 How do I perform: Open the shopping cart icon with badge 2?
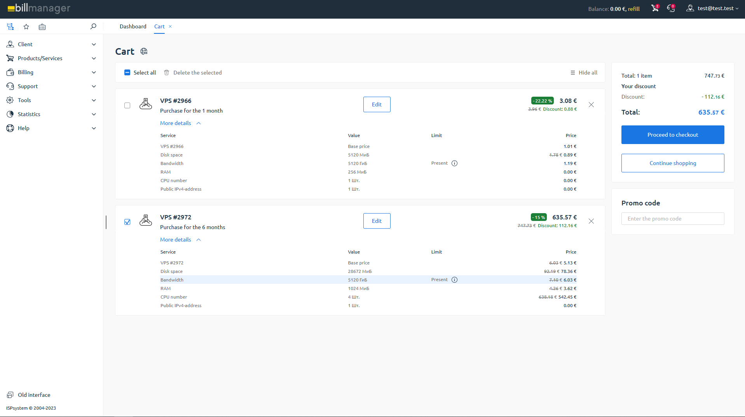click(x=654, y=8)
